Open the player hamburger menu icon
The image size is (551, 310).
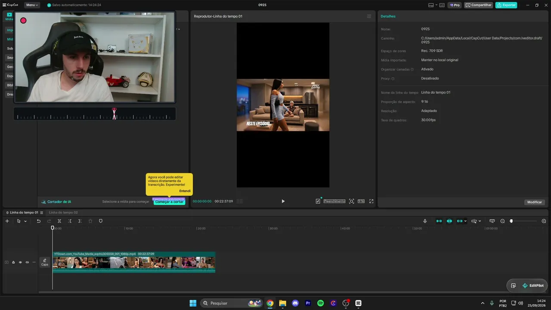pyautogui.click(x=369, y=16)
